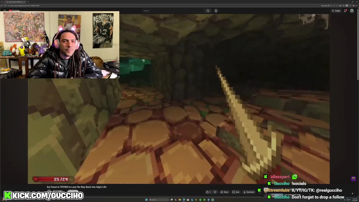Click the video title text
359x202 pixels.
click(x=77, y=187)
